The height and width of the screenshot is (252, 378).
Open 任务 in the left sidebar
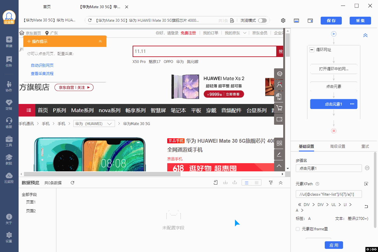(9, 61)
